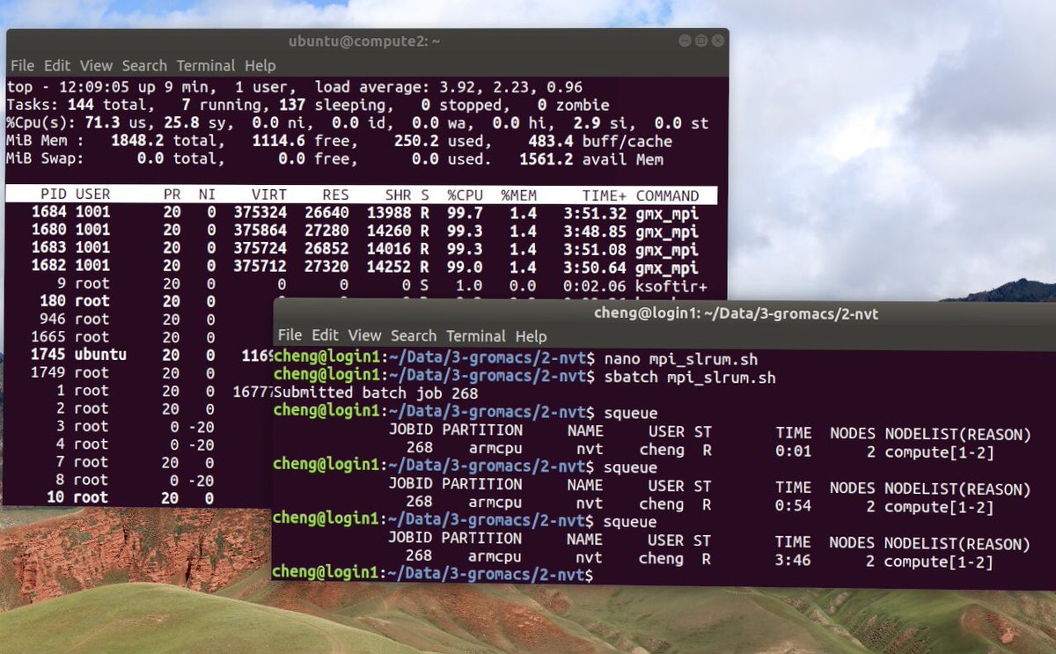This screenshot has height=654, width=1056.
Task: Open Terminal menu in login1 terminal window
Action: click(476, 335)
